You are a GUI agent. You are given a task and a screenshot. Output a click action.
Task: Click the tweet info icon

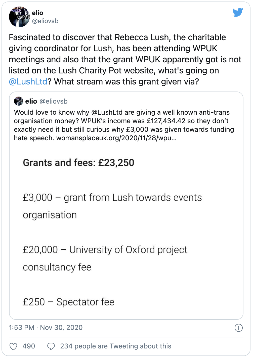pyautogui.click(x=238, y=328)
